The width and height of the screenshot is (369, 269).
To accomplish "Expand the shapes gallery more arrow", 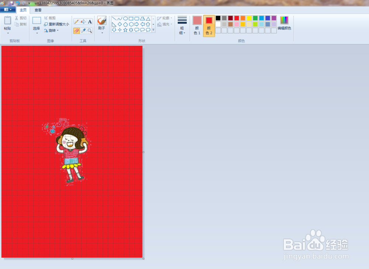I will point(154,30).
